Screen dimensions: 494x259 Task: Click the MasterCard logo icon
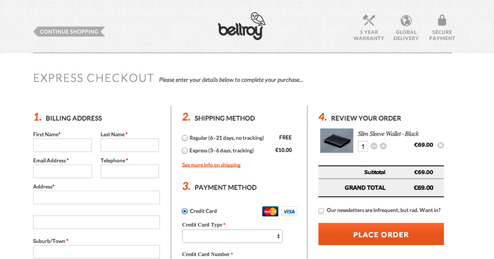click(270, 211)
